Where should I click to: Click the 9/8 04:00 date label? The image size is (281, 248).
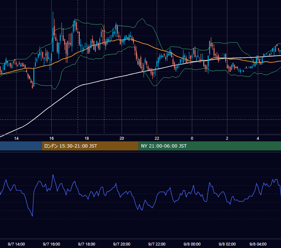[258, 244]
